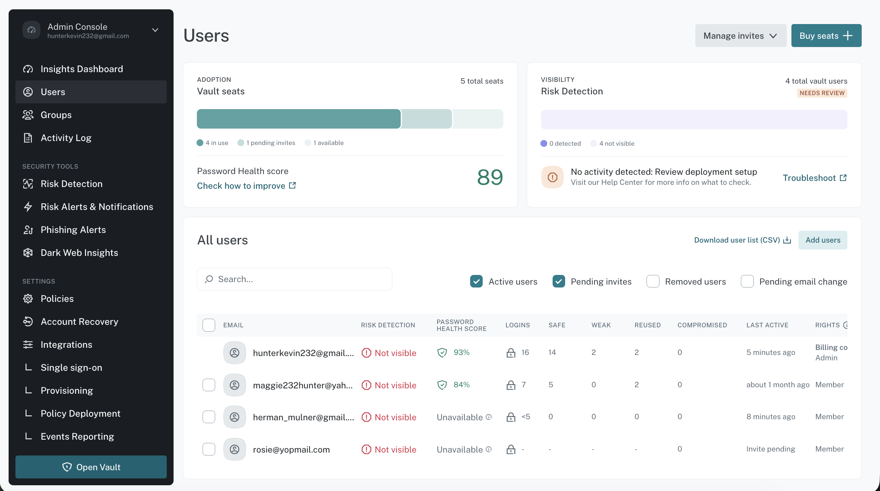The width and height of the screenshot is (880, 491).
Task: Uncheck the Active users filter
Action: coord(476,281)
